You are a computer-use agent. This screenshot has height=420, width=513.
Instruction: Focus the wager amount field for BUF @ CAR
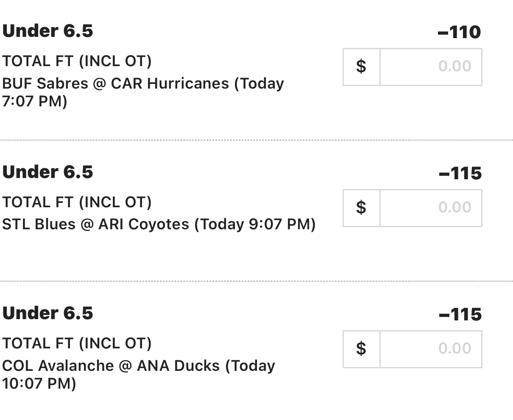click(431, 67)
